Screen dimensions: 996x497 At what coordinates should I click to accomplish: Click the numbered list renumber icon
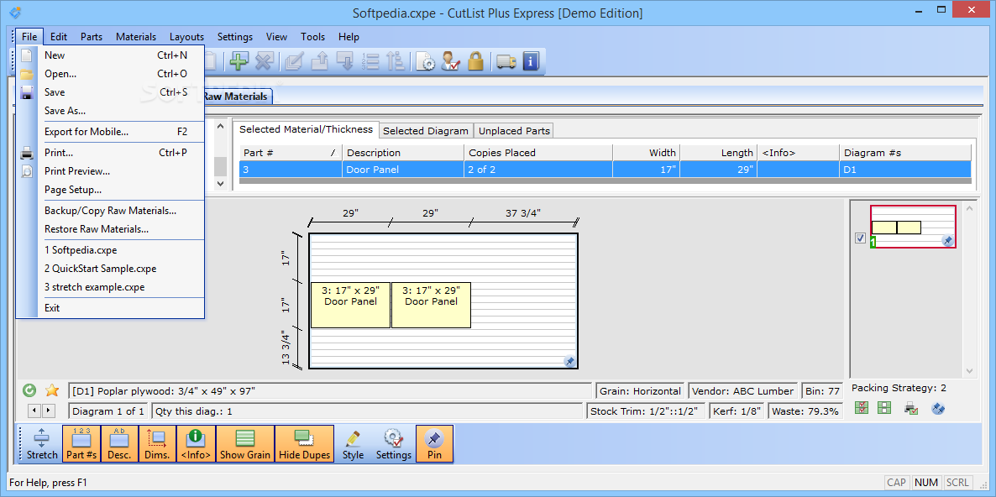tap(370, 61)
